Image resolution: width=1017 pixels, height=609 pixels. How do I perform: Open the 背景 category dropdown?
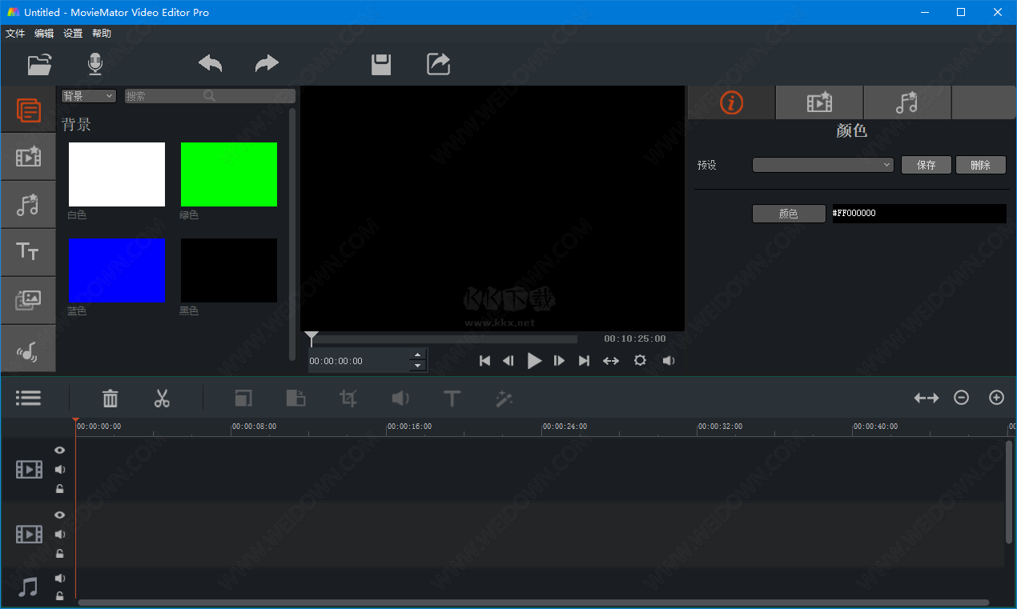tap(88, 95)
